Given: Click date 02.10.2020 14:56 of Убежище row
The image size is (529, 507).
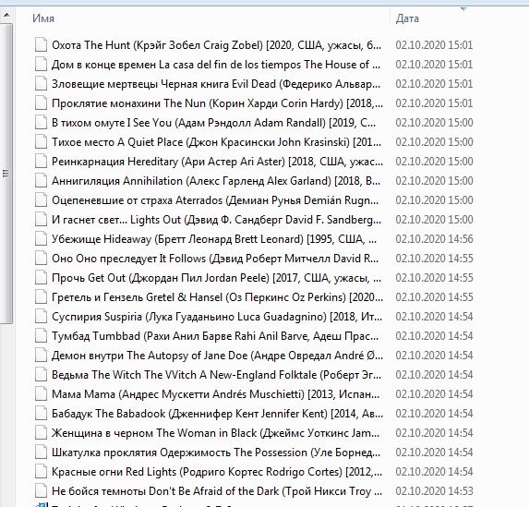Looking at the screenshot, I should [x=434, y=239].
